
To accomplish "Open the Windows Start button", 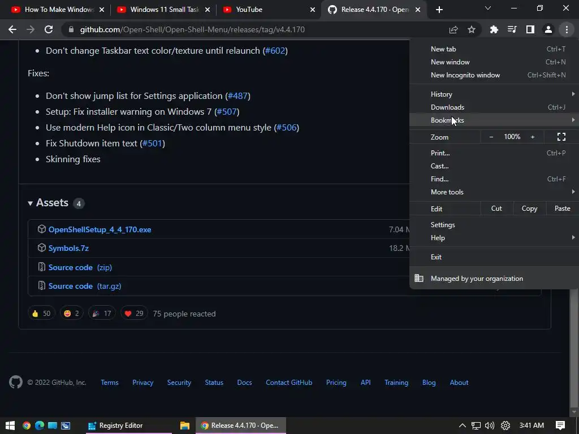I will click(x=10, y=426).
